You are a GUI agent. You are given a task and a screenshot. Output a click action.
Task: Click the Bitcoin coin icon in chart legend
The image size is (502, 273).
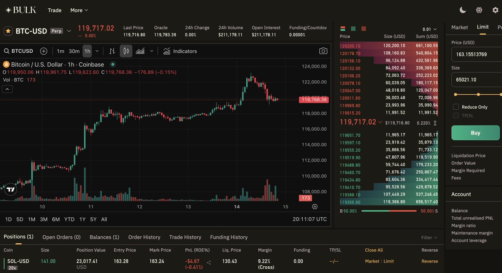point(6,64)
